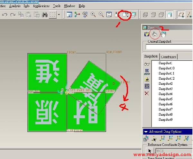Switch to the Constraints tab

click(168, 57)
